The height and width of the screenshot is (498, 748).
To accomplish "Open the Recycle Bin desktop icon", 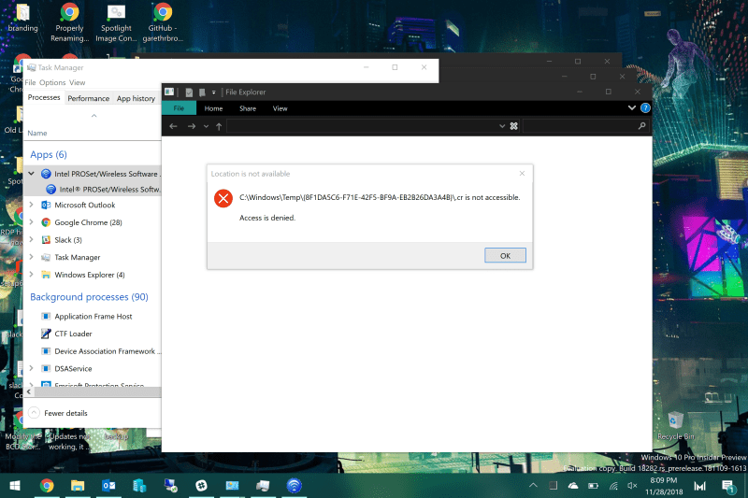I will pyautogui.click(x=675, y=425).
